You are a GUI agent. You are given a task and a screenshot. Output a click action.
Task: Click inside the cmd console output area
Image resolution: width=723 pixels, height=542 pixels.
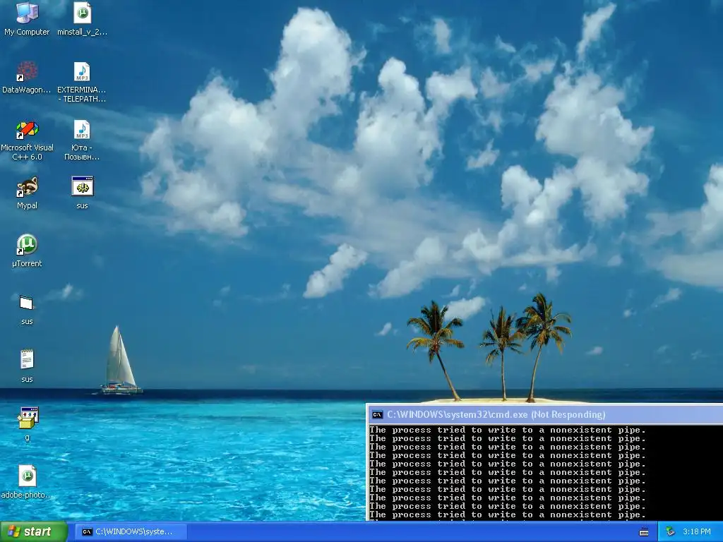click(x=546, y=472)
